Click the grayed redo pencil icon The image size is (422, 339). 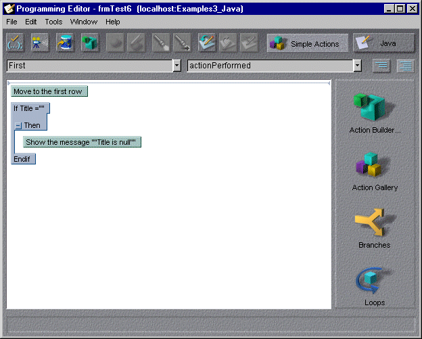click(249, 43)
